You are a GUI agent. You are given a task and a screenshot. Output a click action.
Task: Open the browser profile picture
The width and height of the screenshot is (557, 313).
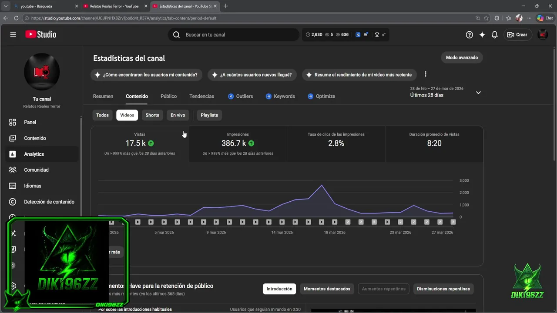[x=519, y=18]
